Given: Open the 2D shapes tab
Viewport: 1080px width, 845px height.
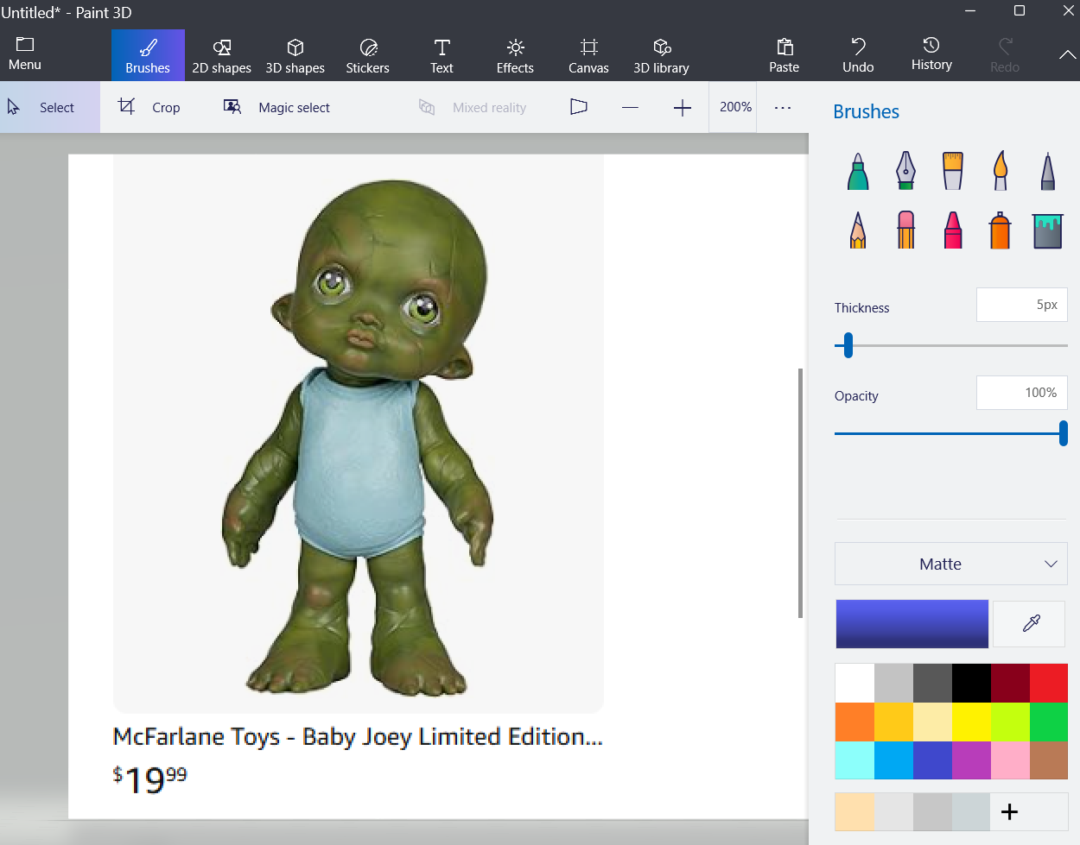Looking at the screenshot, I should pos(221,55).
